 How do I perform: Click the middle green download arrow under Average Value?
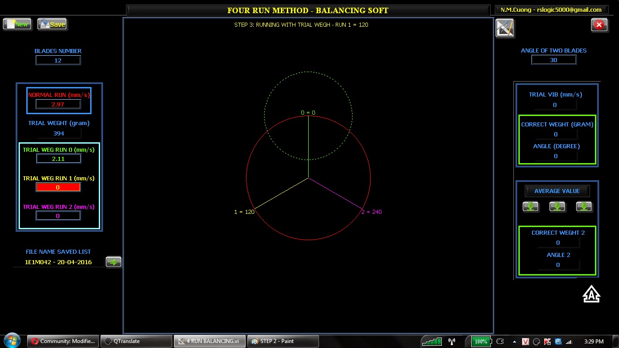point(557,207)
